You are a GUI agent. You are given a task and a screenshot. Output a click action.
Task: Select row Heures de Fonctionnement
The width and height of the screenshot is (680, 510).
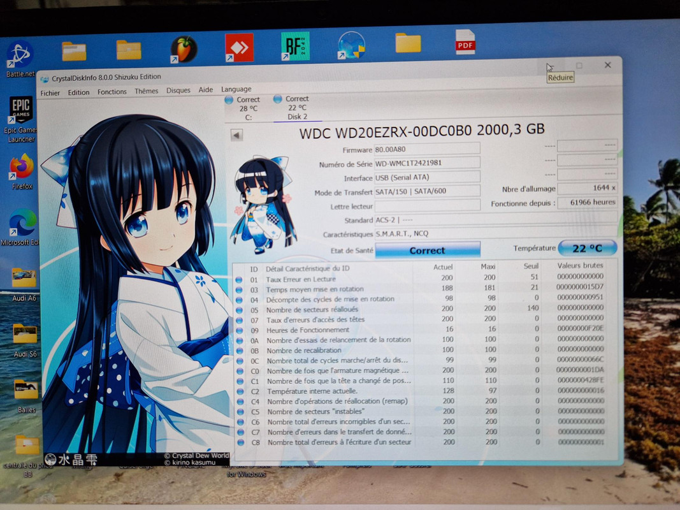(421, 330)
